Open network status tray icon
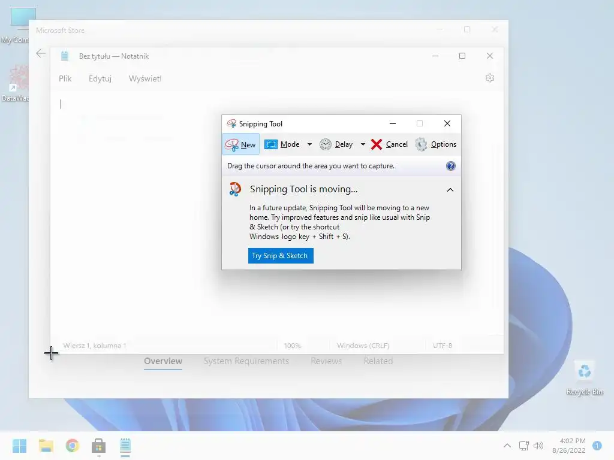Image resolution: width=614 pixels, height=460 pixels. point(524,446)
